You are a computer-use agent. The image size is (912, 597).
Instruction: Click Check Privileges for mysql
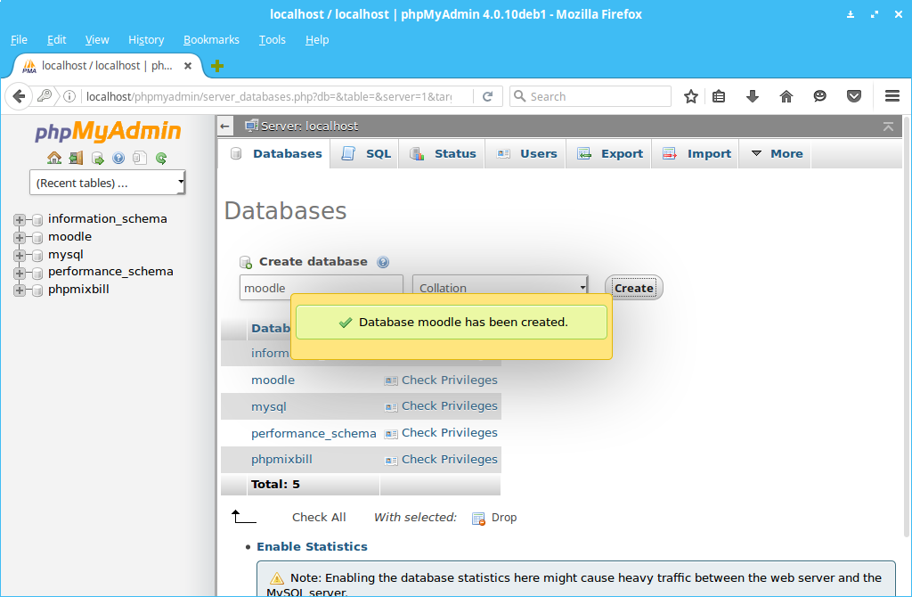pos(450,406)
